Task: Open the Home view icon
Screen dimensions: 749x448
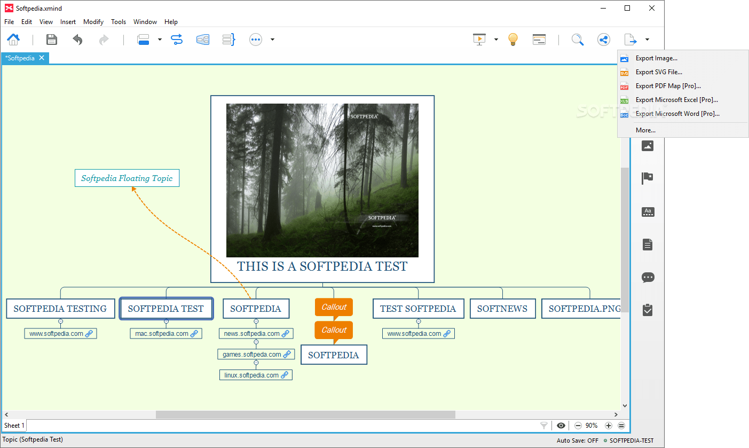Action: coord(13,39)
